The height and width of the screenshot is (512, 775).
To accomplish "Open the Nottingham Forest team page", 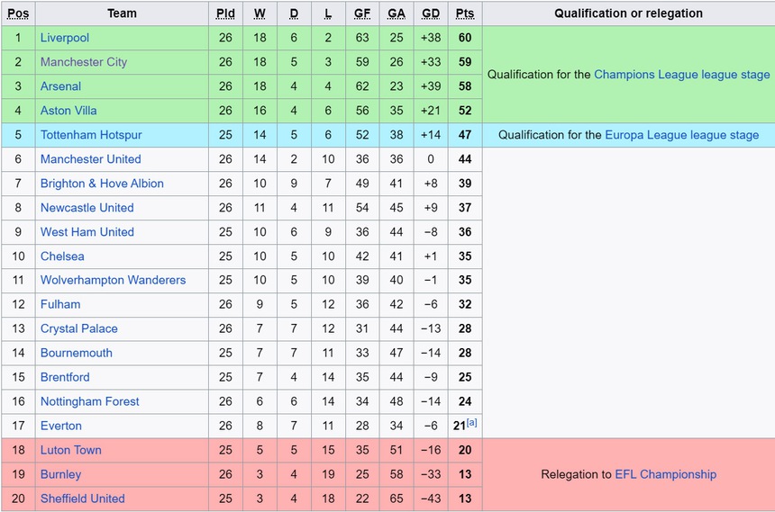I will 90,401.
